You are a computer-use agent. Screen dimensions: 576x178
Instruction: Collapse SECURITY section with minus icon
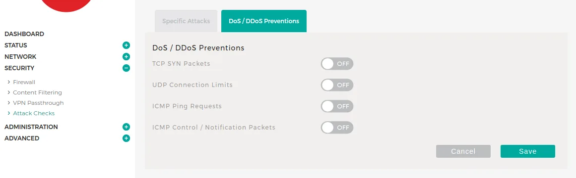click(126, 68)
